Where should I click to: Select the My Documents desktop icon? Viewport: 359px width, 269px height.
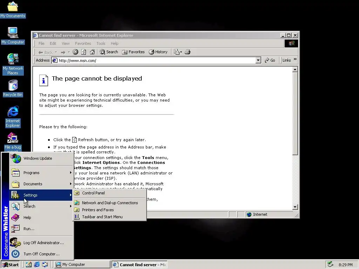pyautogui.click(x=13, y=9)
